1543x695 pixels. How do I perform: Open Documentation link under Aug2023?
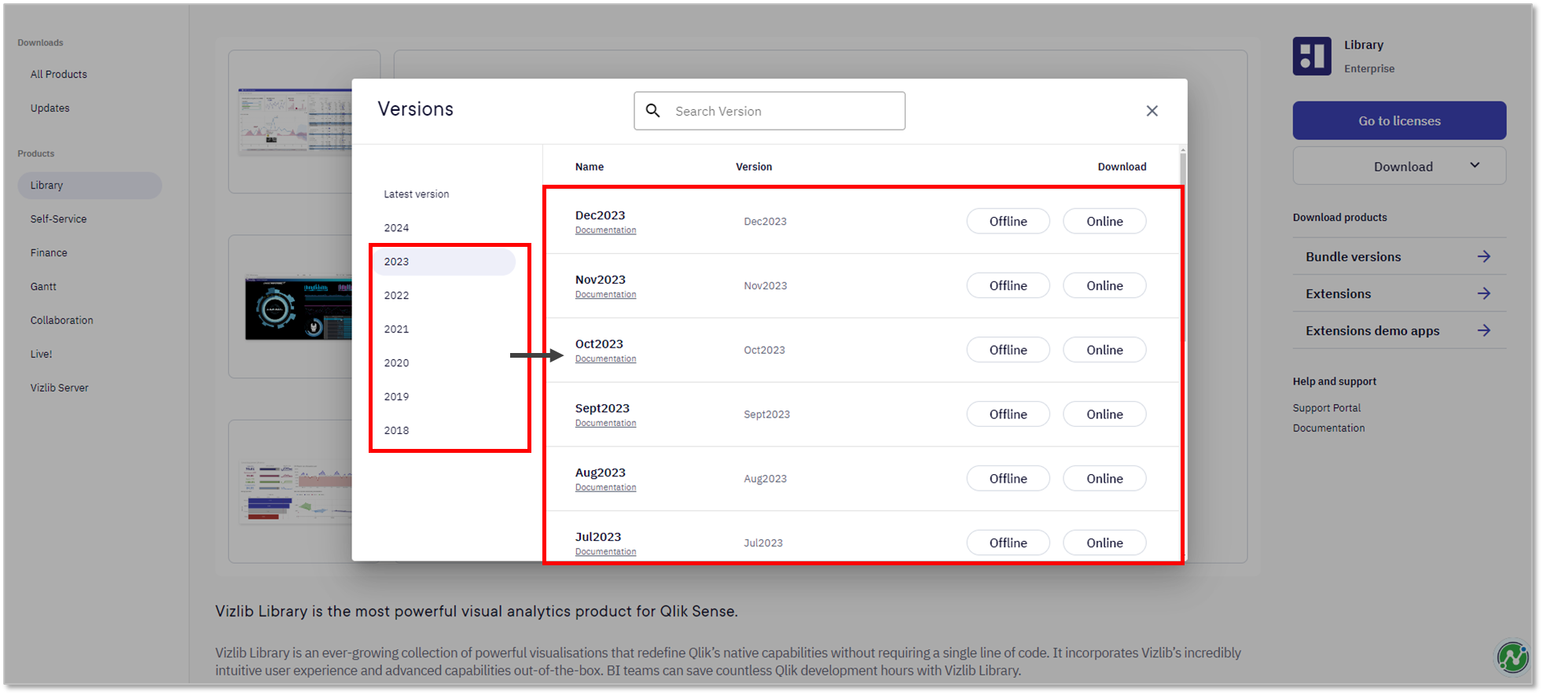pos(605,488)
